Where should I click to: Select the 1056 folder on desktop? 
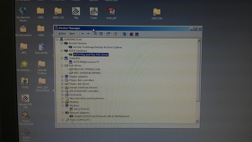[41, 31]
